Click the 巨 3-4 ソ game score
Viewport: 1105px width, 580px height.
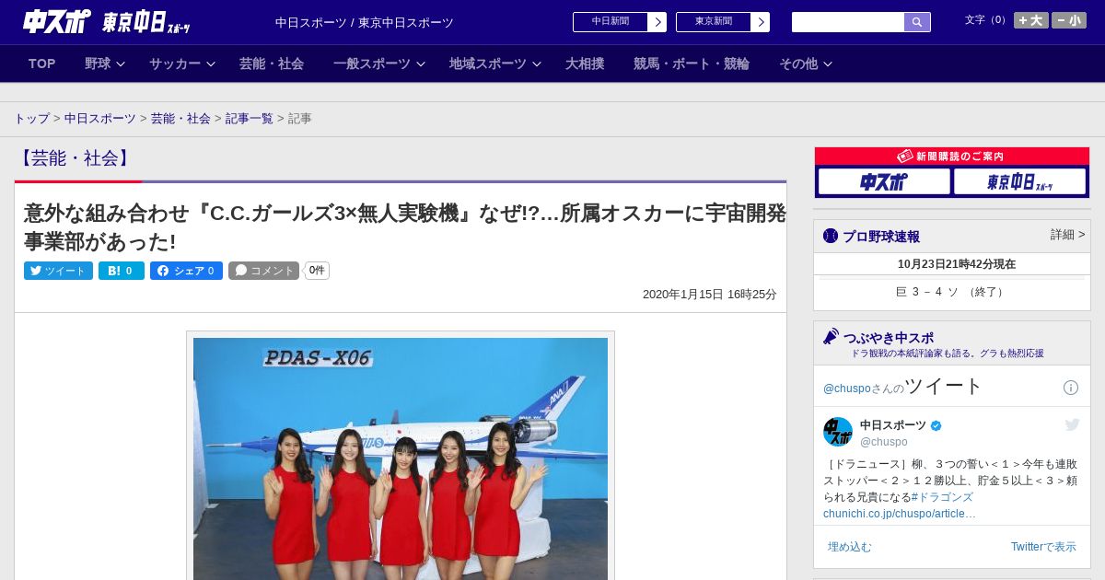951,292
